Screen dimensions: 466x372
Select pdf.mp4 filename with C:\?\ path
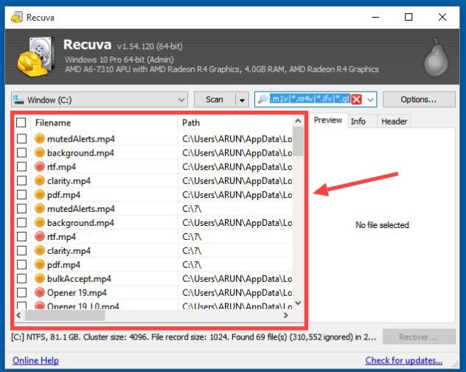point(63,265)
